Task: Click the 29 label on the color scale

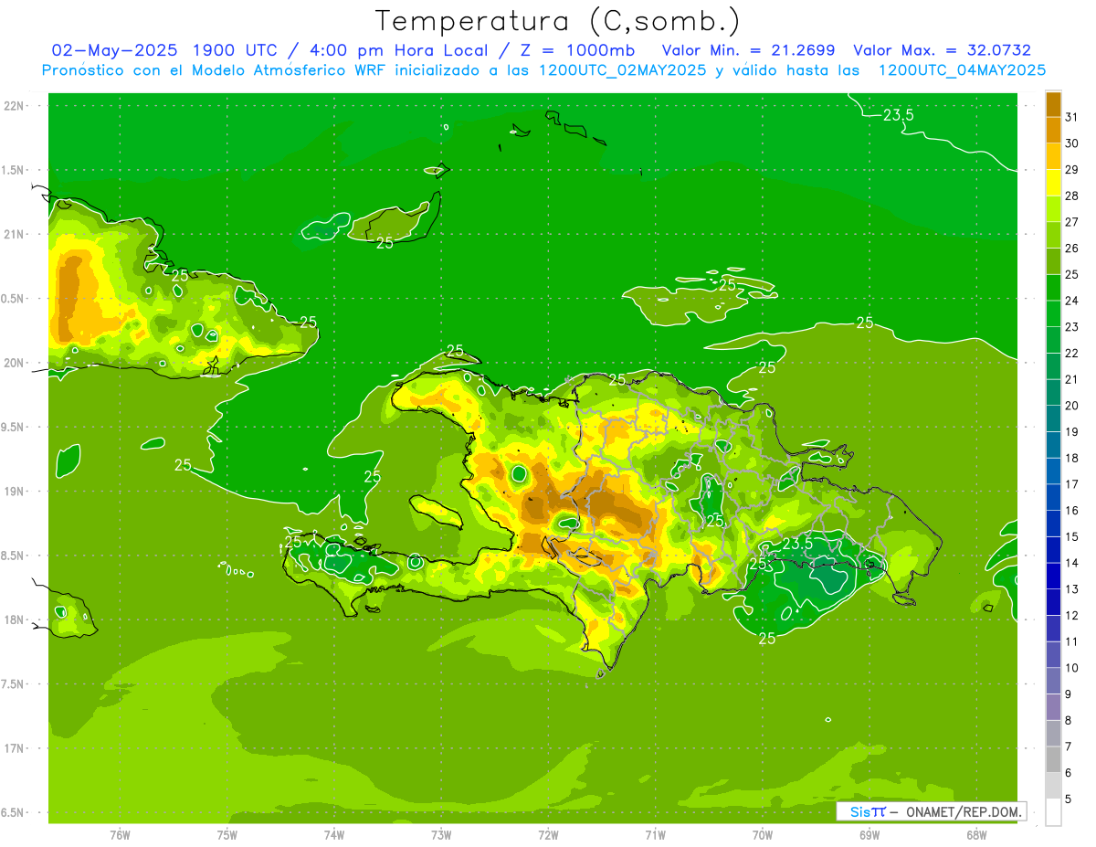Action: tap(1072, 170)
